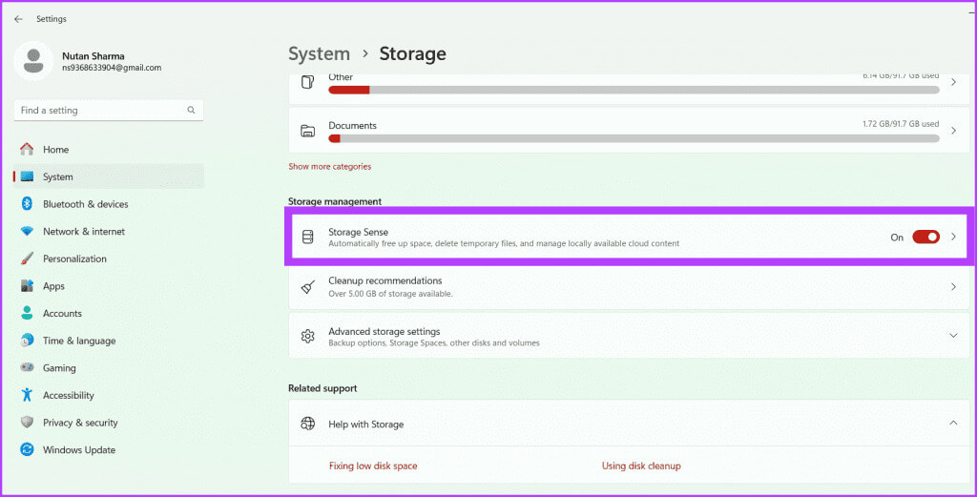The width and height of the screenshot is (977, 497).
Task: Click the Bluetooth & devices icon
Action: (27, 203)
